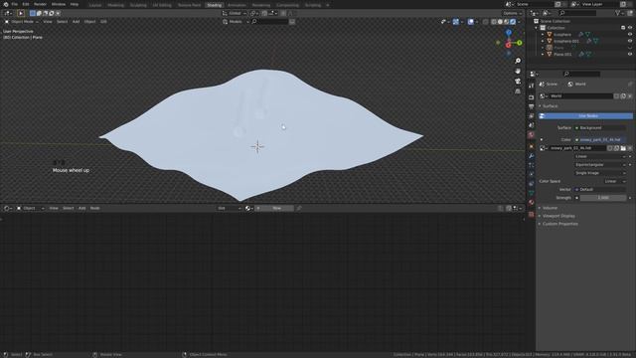The width and height of the screenshot is (636, 358).
Task: Open the Material properties tab icon
Action: click(531, 202)
